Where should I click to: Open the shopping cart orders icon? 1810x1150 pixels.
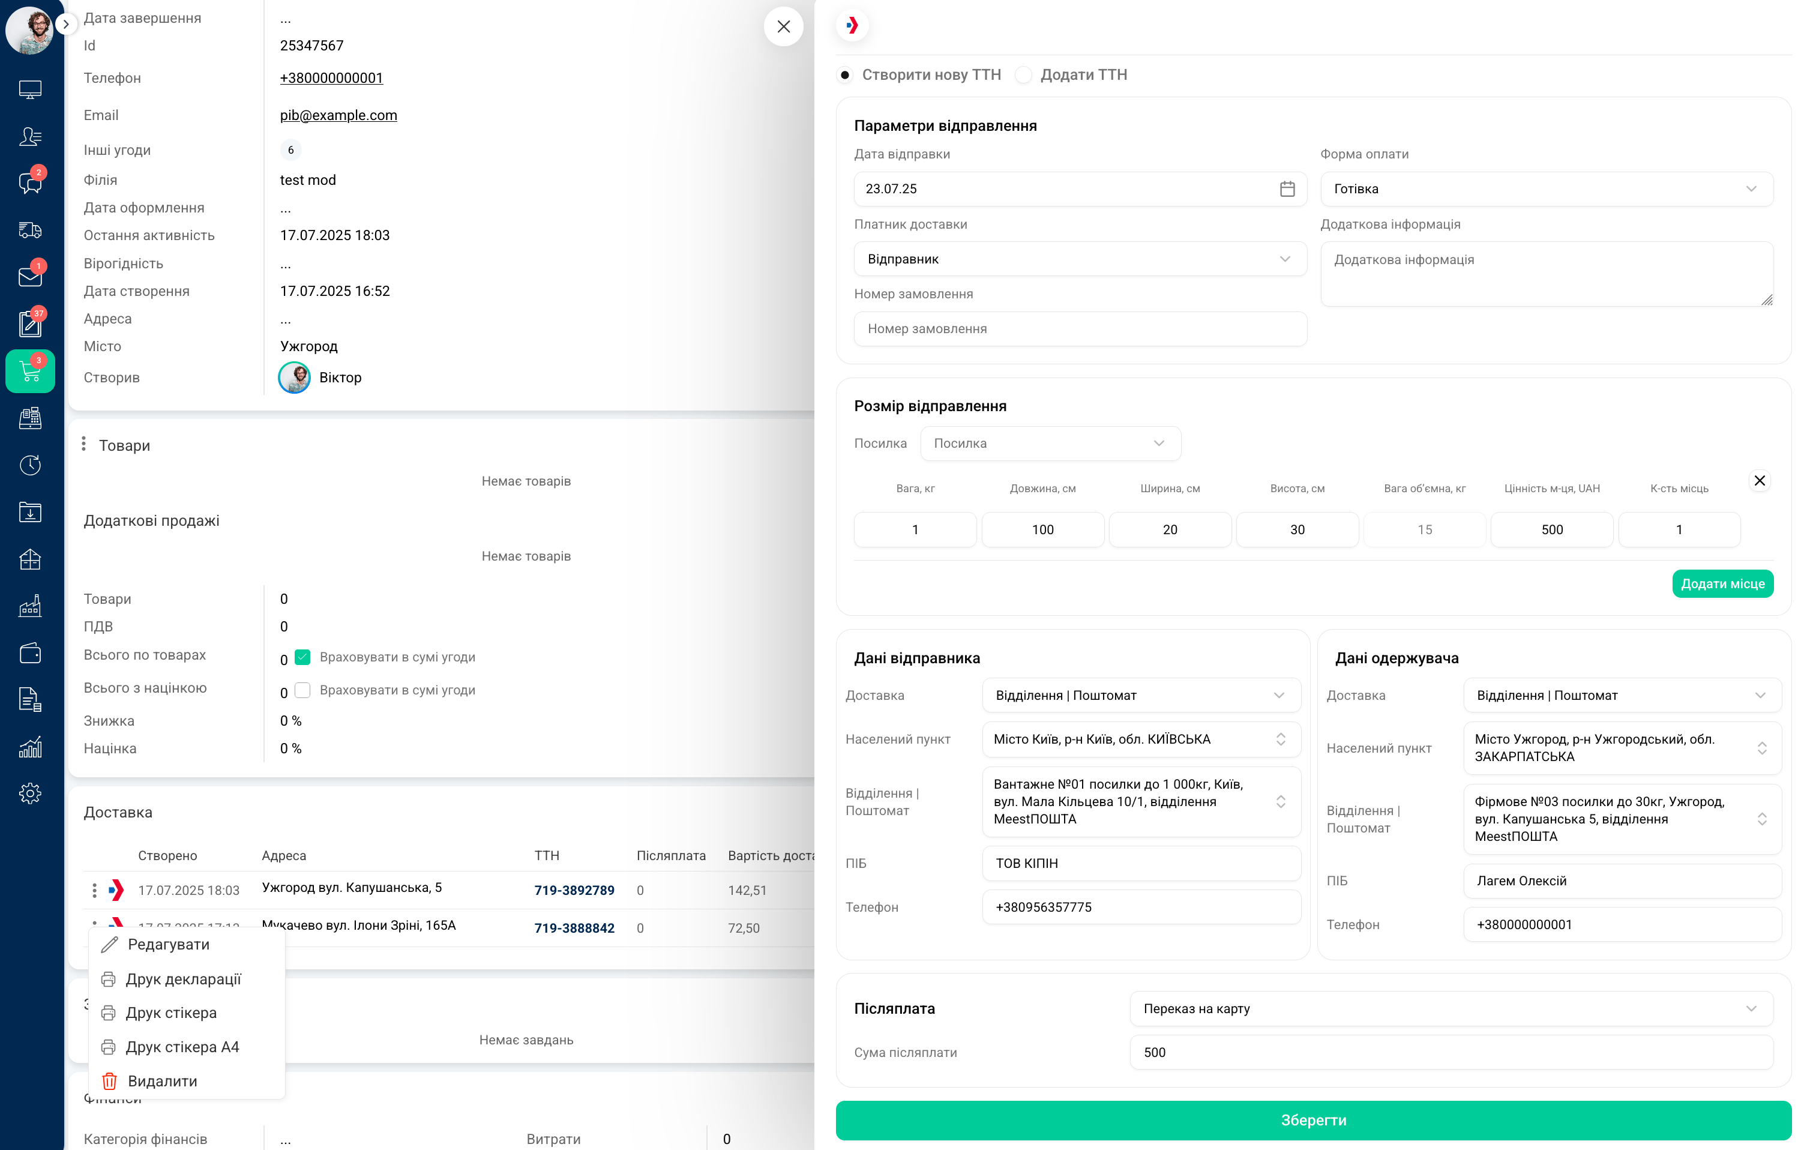[x=30, y=370]
